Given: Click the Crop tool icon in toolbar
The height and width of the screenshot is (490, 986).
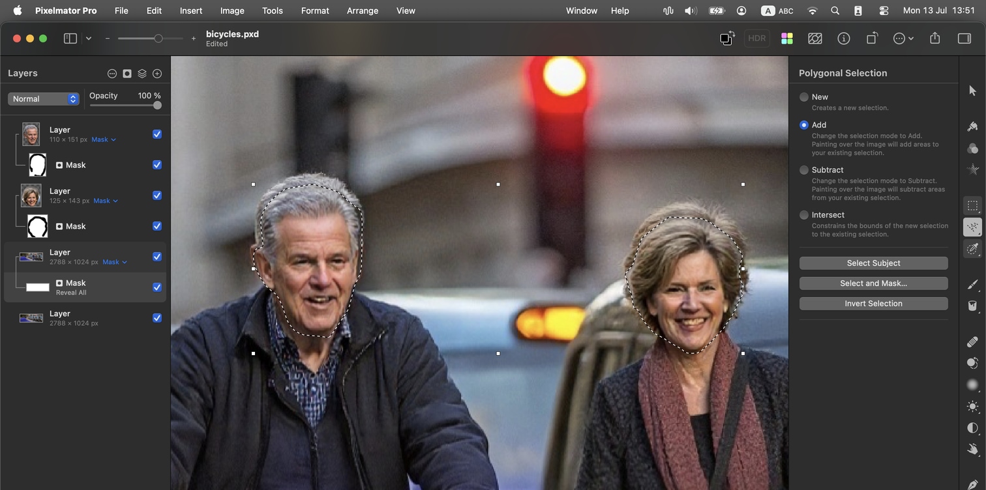Looking at the screenshot, I should click(x=872, y=38).
